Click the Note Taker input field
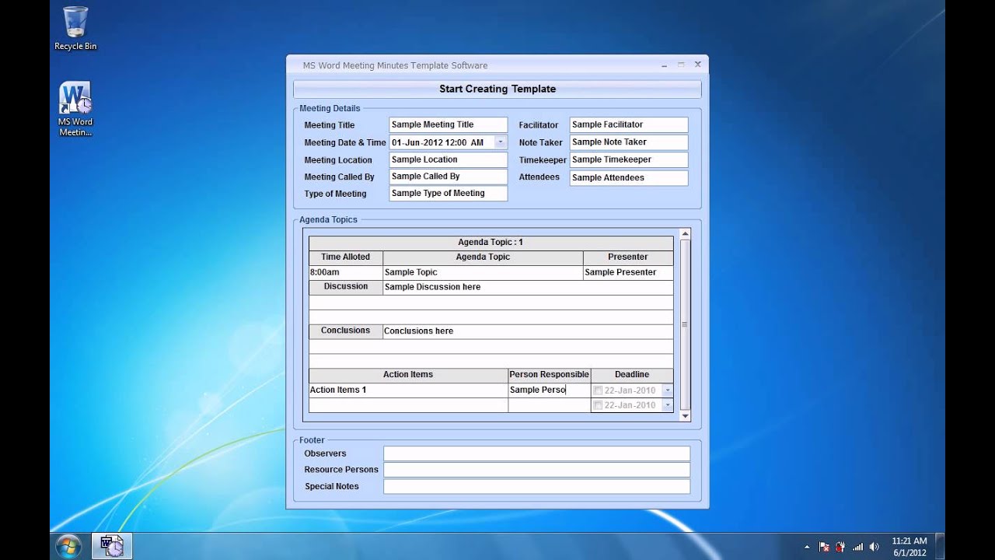 point(629,142)
